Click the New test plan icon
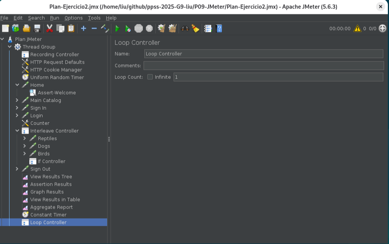The image size is (389, 244). point(5,29)
